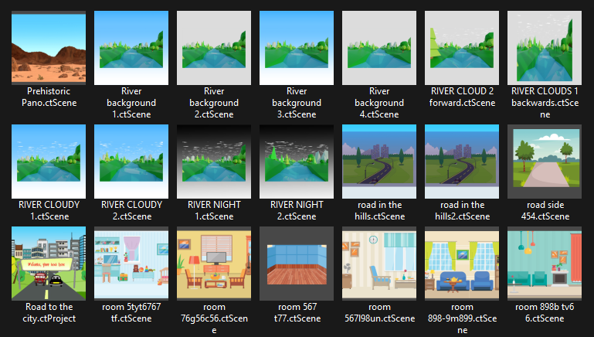Select room 76g56c56.ctScene file icon
Screen dimensions: 594x337
coord(214,264)
